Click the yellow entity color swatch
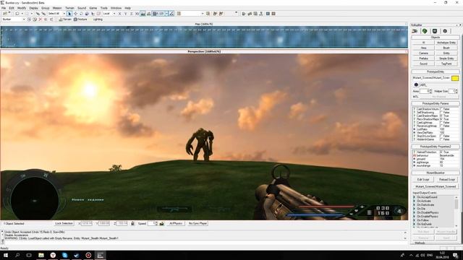 coord(455,78)
